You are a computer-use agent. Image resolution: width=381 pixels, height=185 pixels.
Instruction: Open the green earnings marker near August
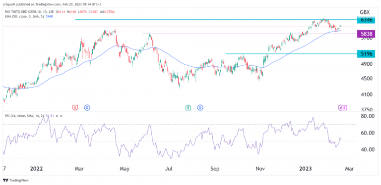[x=188, y=107]
